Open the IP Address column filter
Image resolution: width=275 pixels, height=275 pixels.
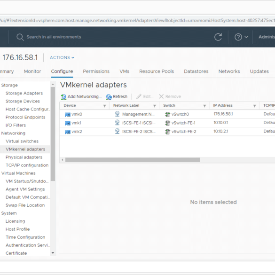click(255, 106)
